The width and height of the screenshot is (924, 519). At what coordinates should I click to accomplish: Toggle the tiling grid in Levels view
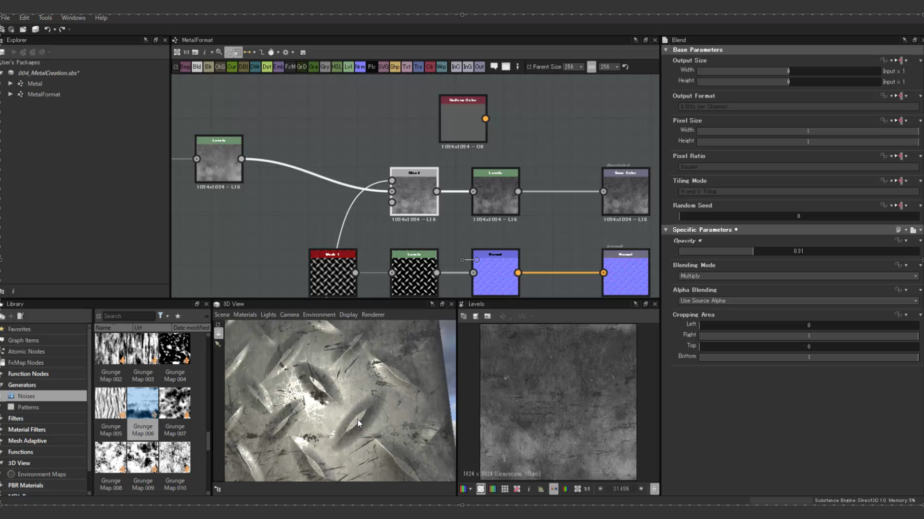(505, 489)
